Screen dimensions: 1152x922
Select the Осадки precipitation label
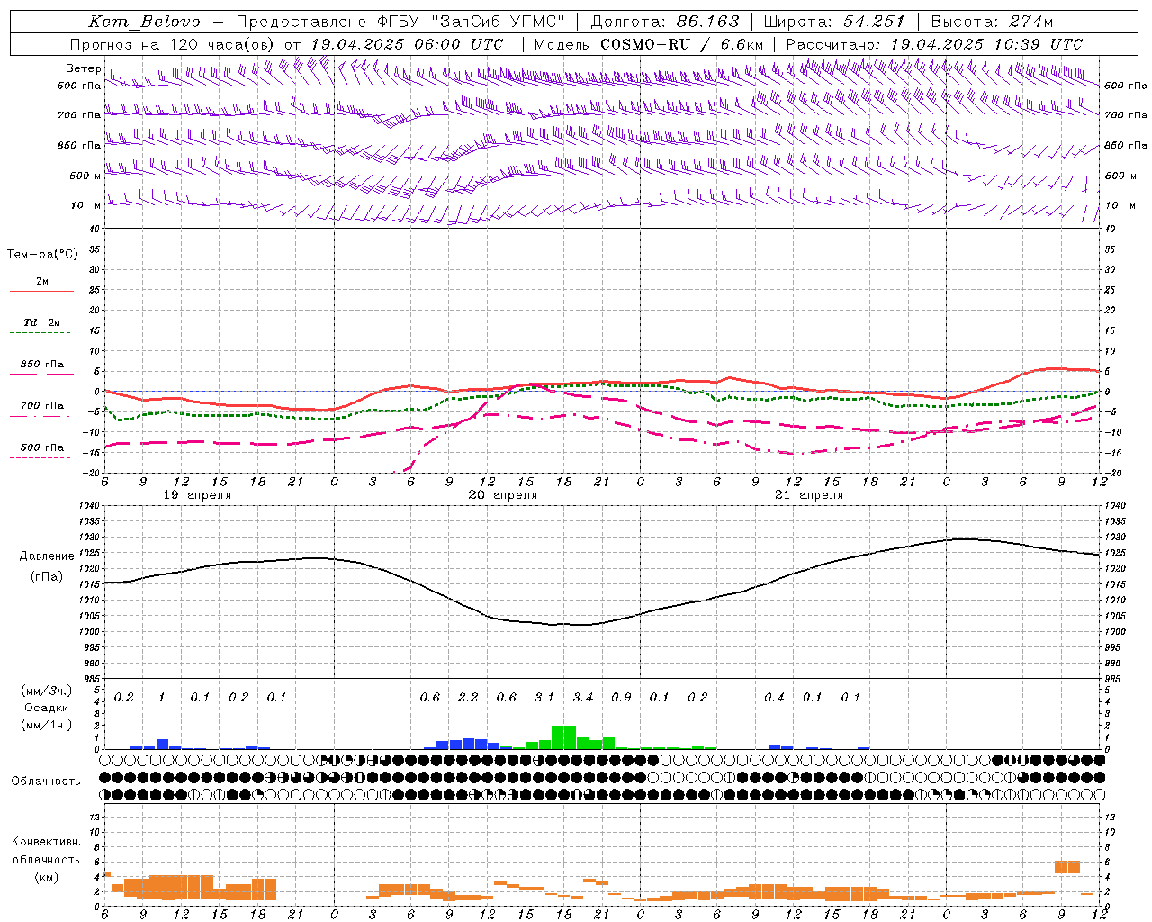(x=47, y=708)
